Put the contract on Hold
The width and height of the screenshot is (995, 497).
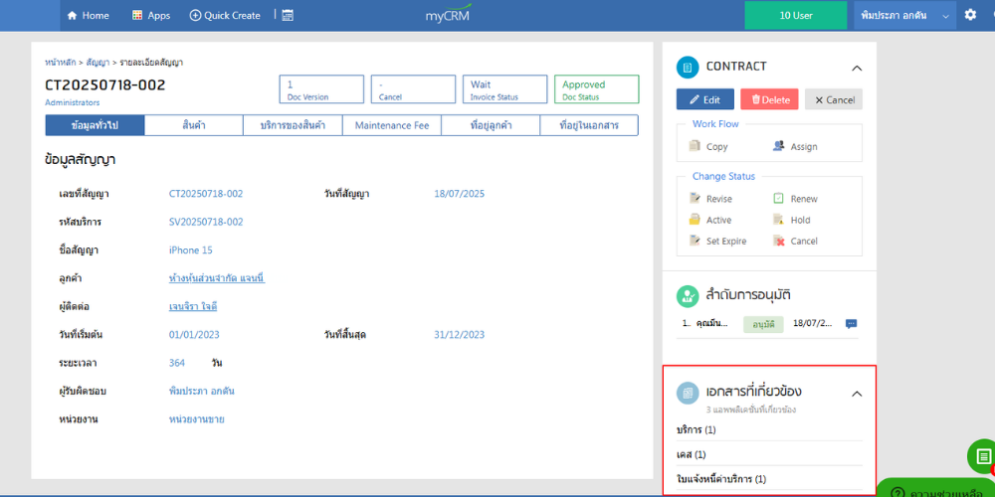[779, 220]
